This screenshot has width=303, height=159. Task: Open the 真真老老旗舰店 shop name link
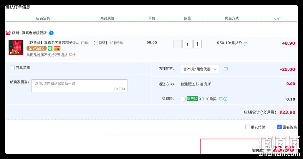[34, 33]
